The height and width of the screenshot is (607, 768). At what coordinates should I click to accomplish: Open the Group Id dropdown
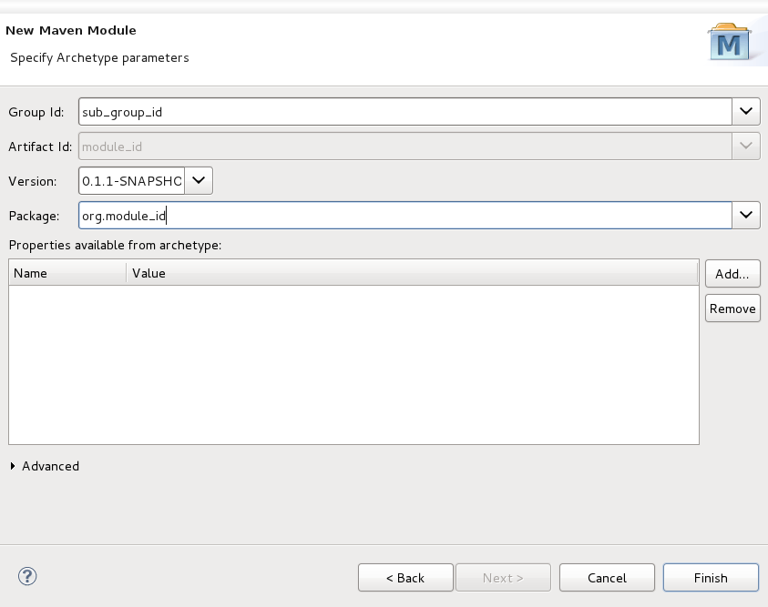[x=745, y=111]
